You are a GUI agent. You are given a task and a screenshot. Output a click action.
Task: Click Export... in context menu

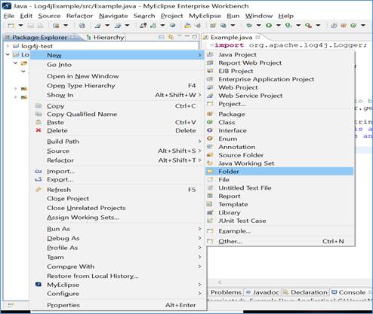pyautogui.click(x=118, y=180)
